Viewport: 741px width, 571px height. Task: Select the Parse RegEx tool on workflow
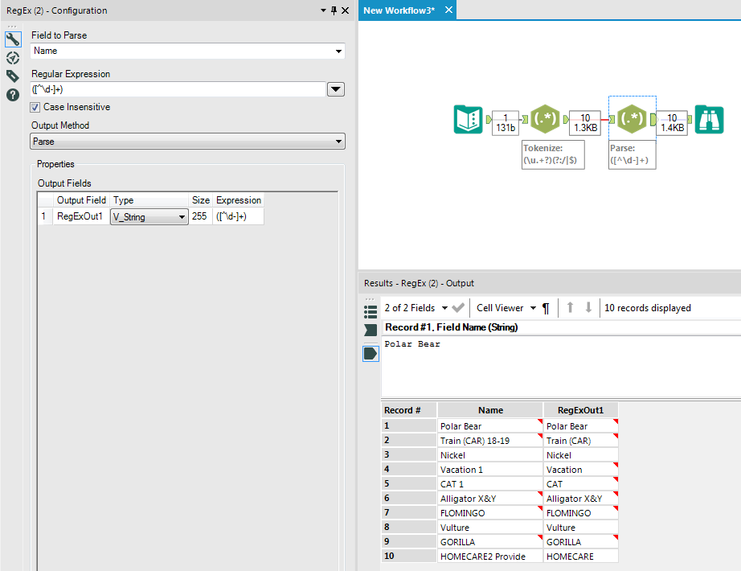[x=632, y=119]
